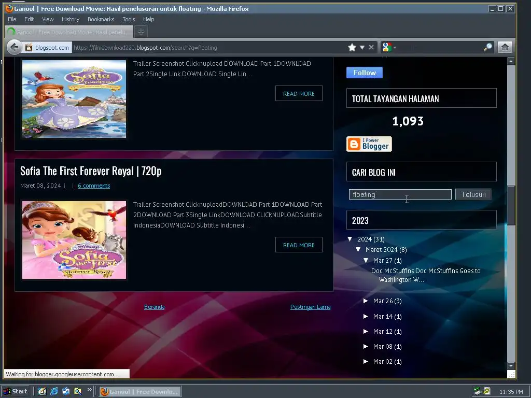
Task: Open the 6 comments link
Action: click(x=94, y=186)
